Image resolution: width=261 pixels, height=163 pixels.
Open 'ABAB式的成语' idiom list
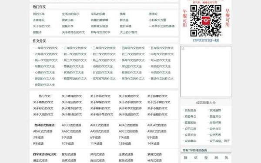pos(128,125)
